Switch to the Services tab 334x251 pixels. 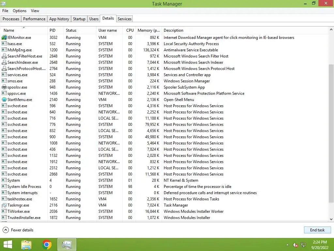pos(125,19)
